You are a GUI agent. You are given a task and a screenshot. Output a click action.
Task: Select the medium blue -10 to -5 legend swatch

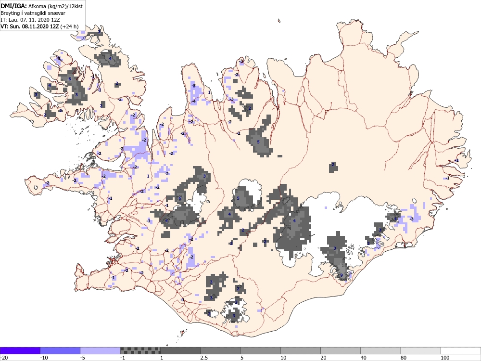tap(60, 350)
